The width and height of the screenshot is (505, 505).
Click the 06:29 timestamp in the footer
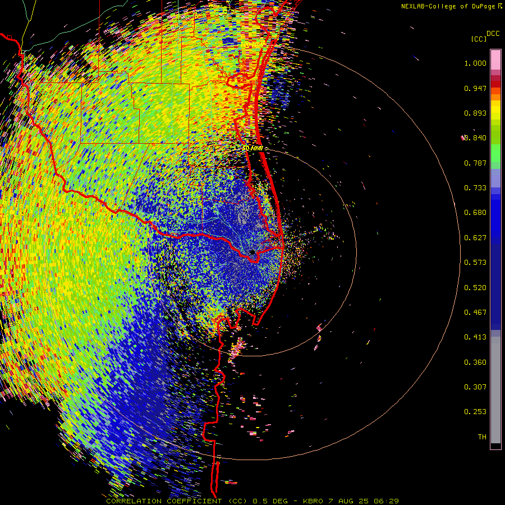tap(386, 501)
